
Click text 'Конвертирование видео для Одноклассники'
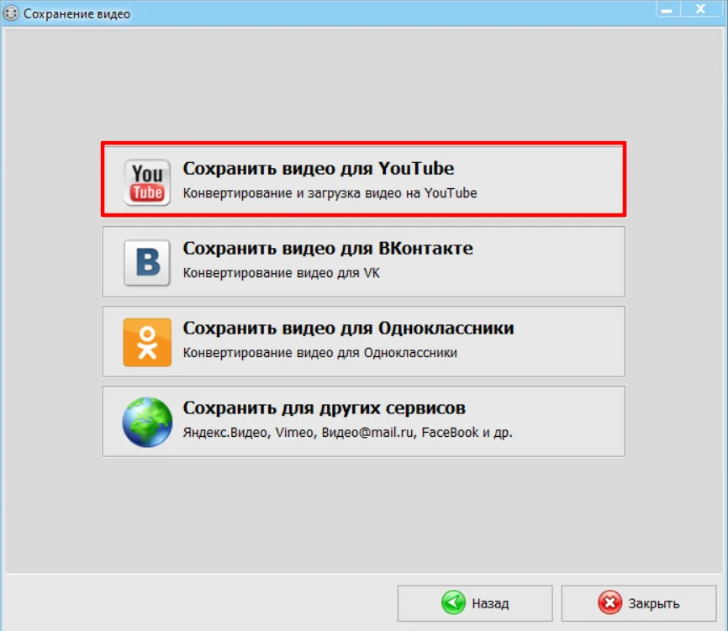(320, 353)
